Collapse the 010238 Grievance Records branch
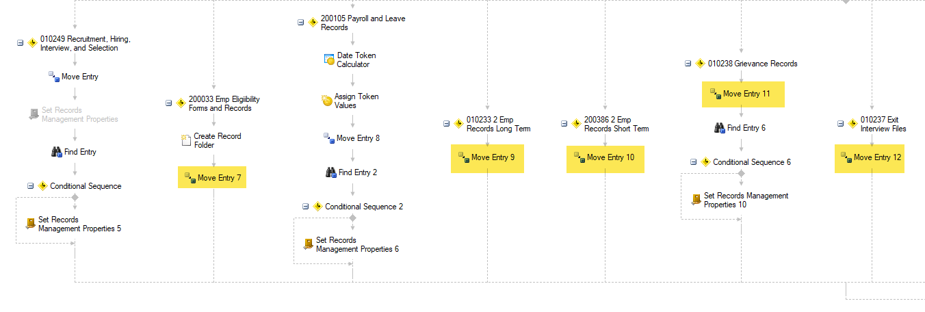 688,64
